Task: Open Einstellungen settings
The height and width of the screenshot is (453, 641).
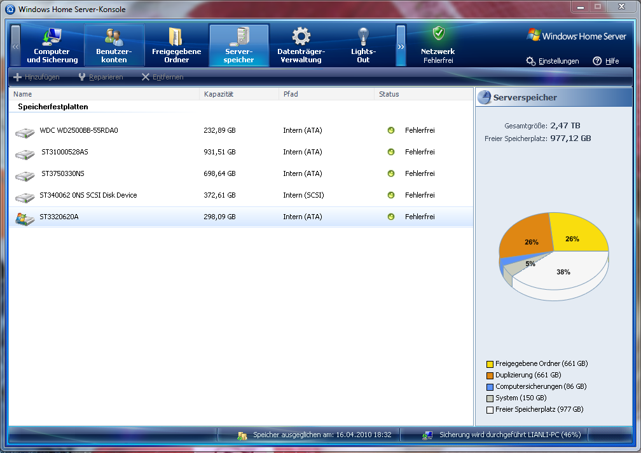Action: (552, 61)
